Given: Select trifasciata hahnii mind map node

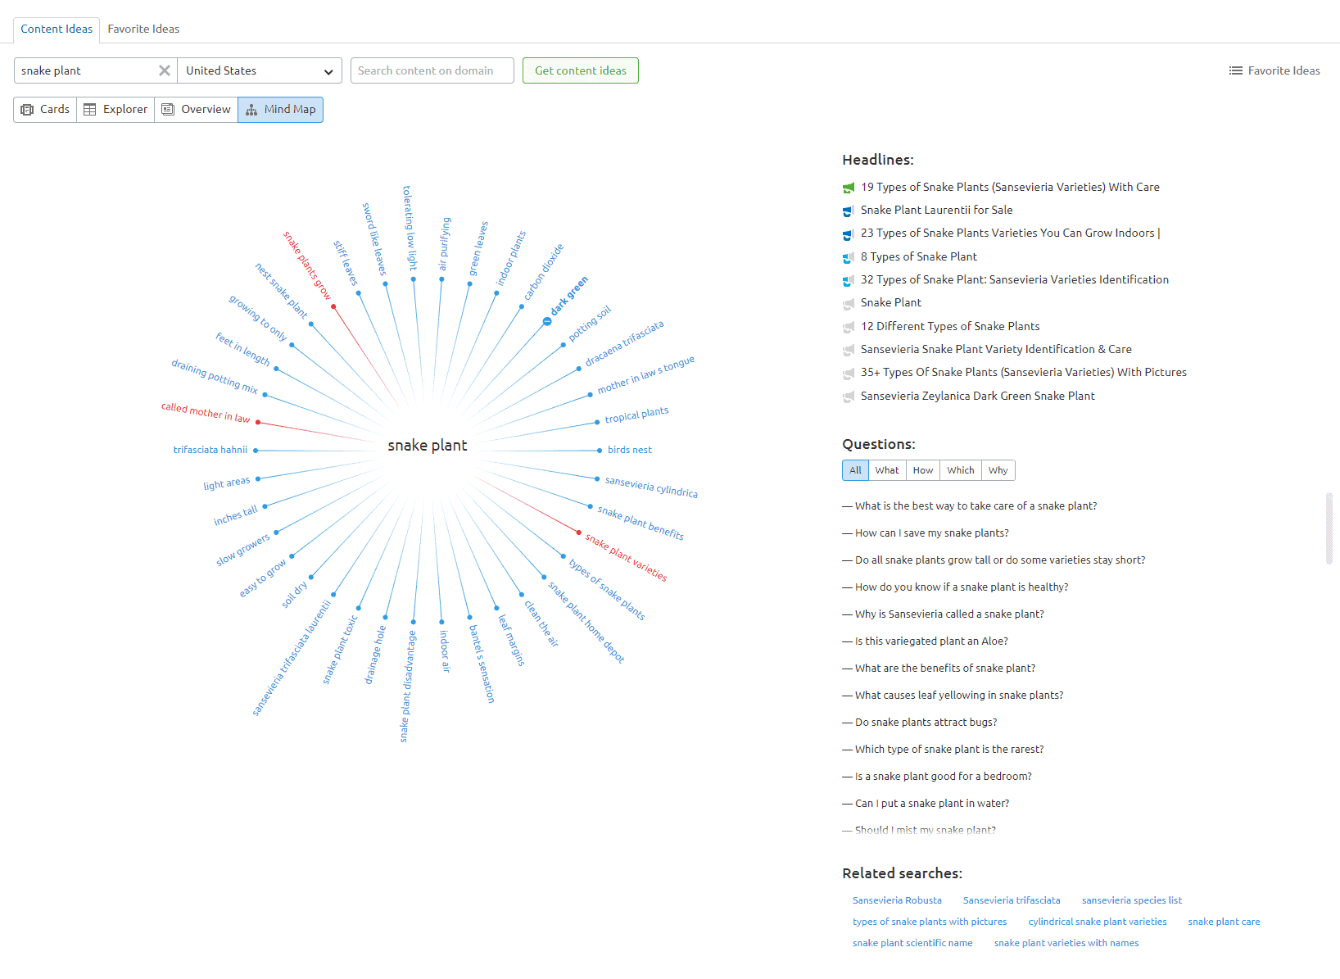Looking at the screenshot, I should [x=211, y=450].
